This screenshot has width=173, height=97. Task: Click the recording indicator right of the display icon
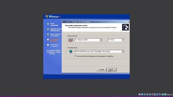157,94
